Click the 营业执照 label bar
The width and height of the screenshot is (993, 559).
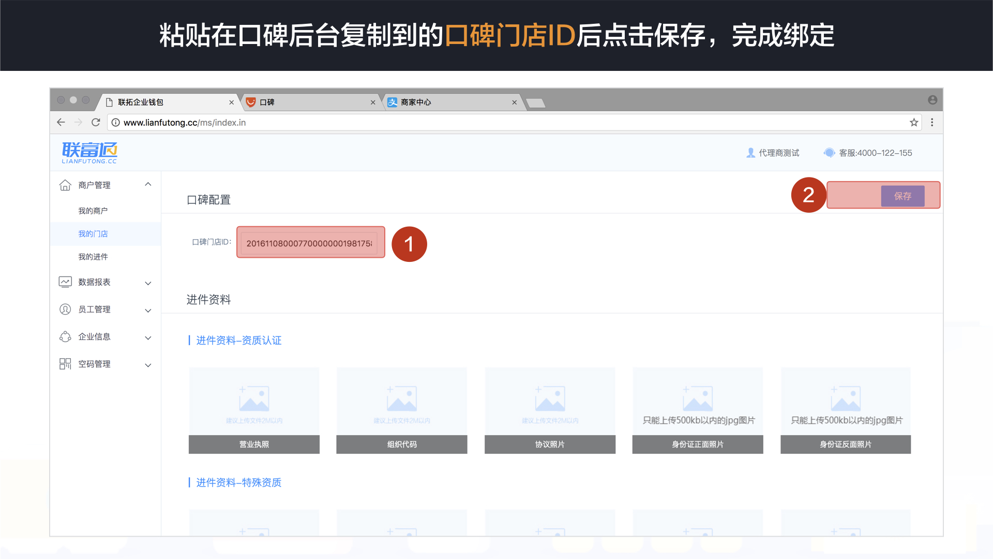tap(254, 445)
